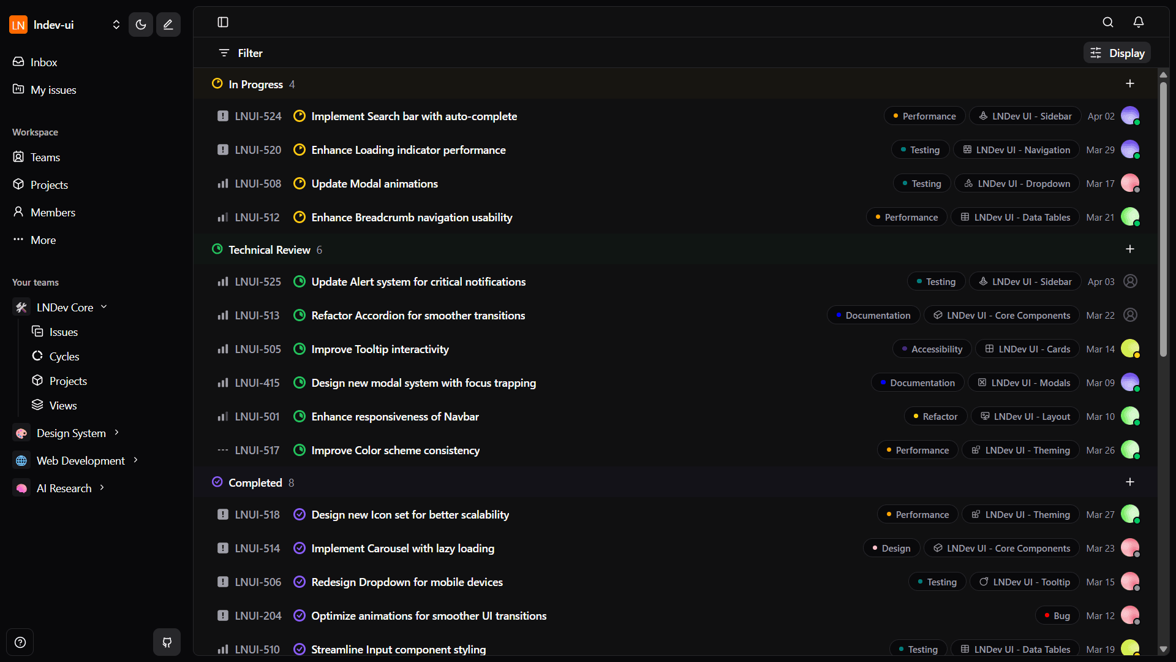Collapse the LNDev Core team

(104, 306)
